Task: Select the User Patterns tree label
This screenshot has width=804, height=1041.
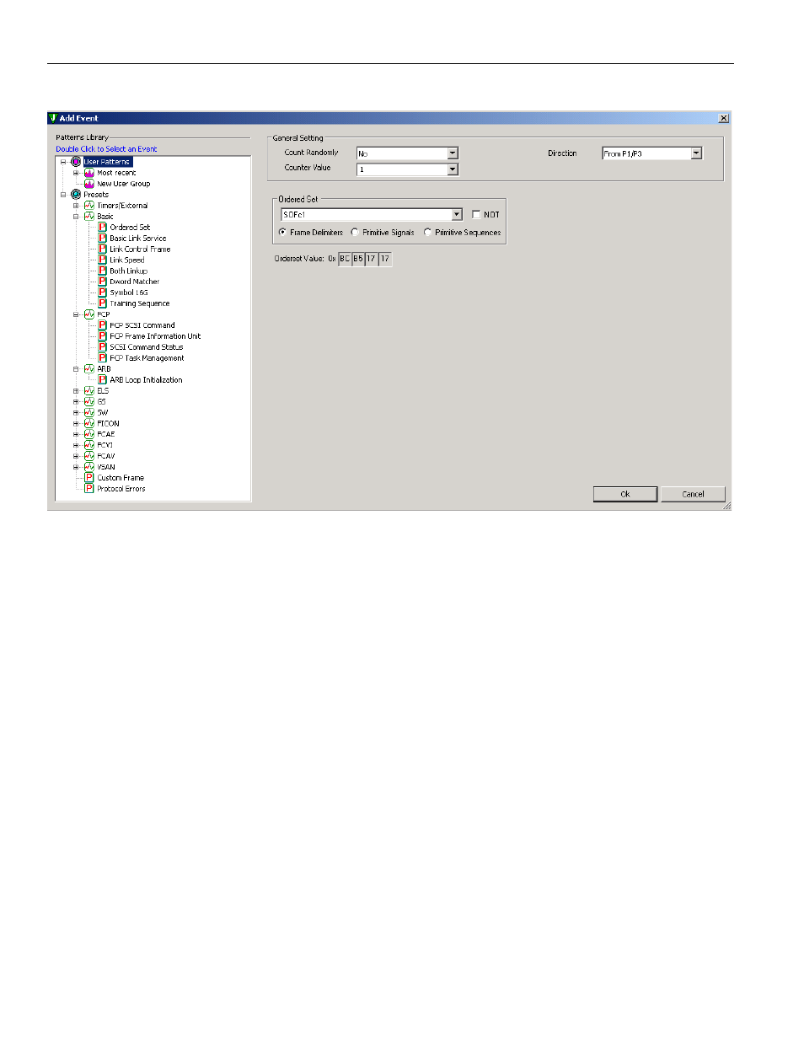Action: tap(107, 162)
